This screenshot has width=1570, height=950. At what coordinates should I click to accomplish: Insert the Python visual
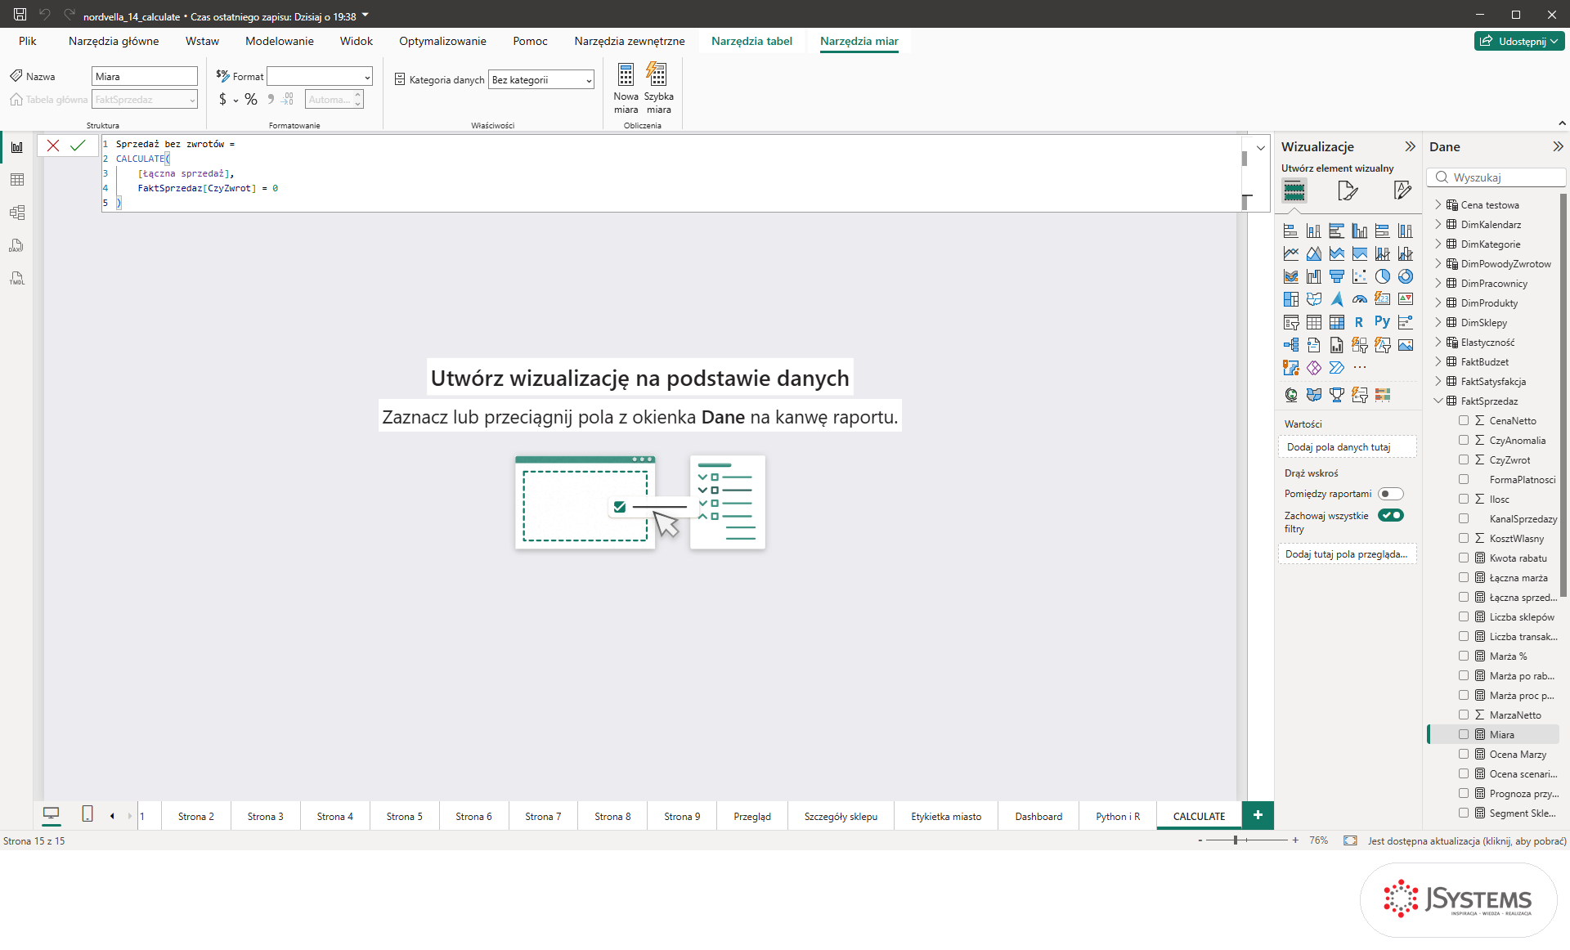pyautogui.click(x=1382, y=322)
